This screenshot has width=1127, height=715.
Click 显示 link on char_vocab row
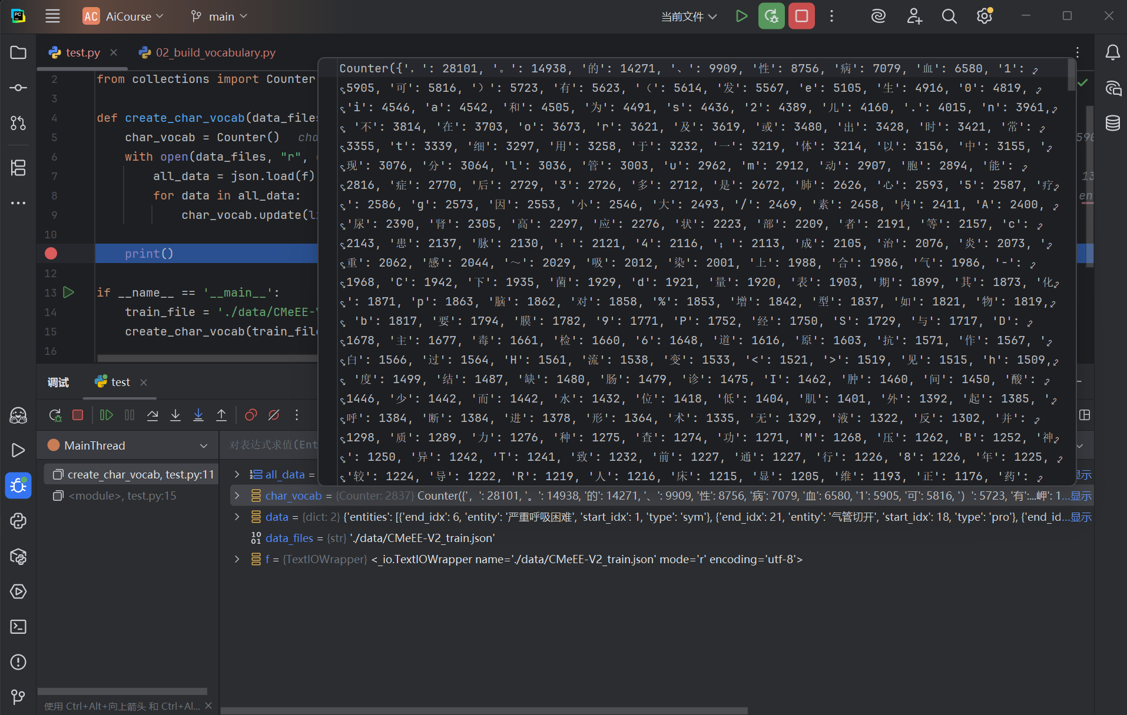(x=1081, y=495)
